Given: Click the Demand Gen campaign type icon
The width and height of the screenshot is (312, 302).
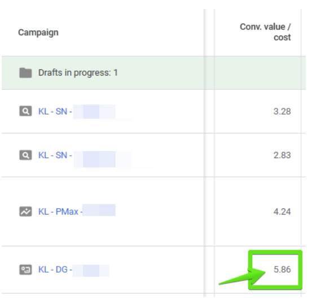Looking at the screenshot, I should [x=25, y=270].
